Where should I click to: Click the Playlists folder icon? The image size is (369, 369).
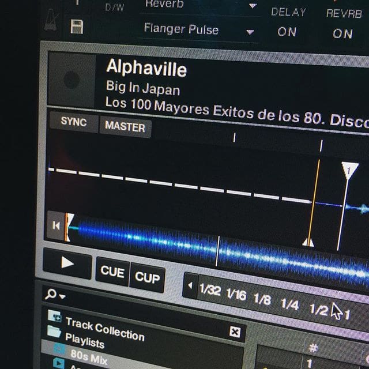tap(54, 332)
